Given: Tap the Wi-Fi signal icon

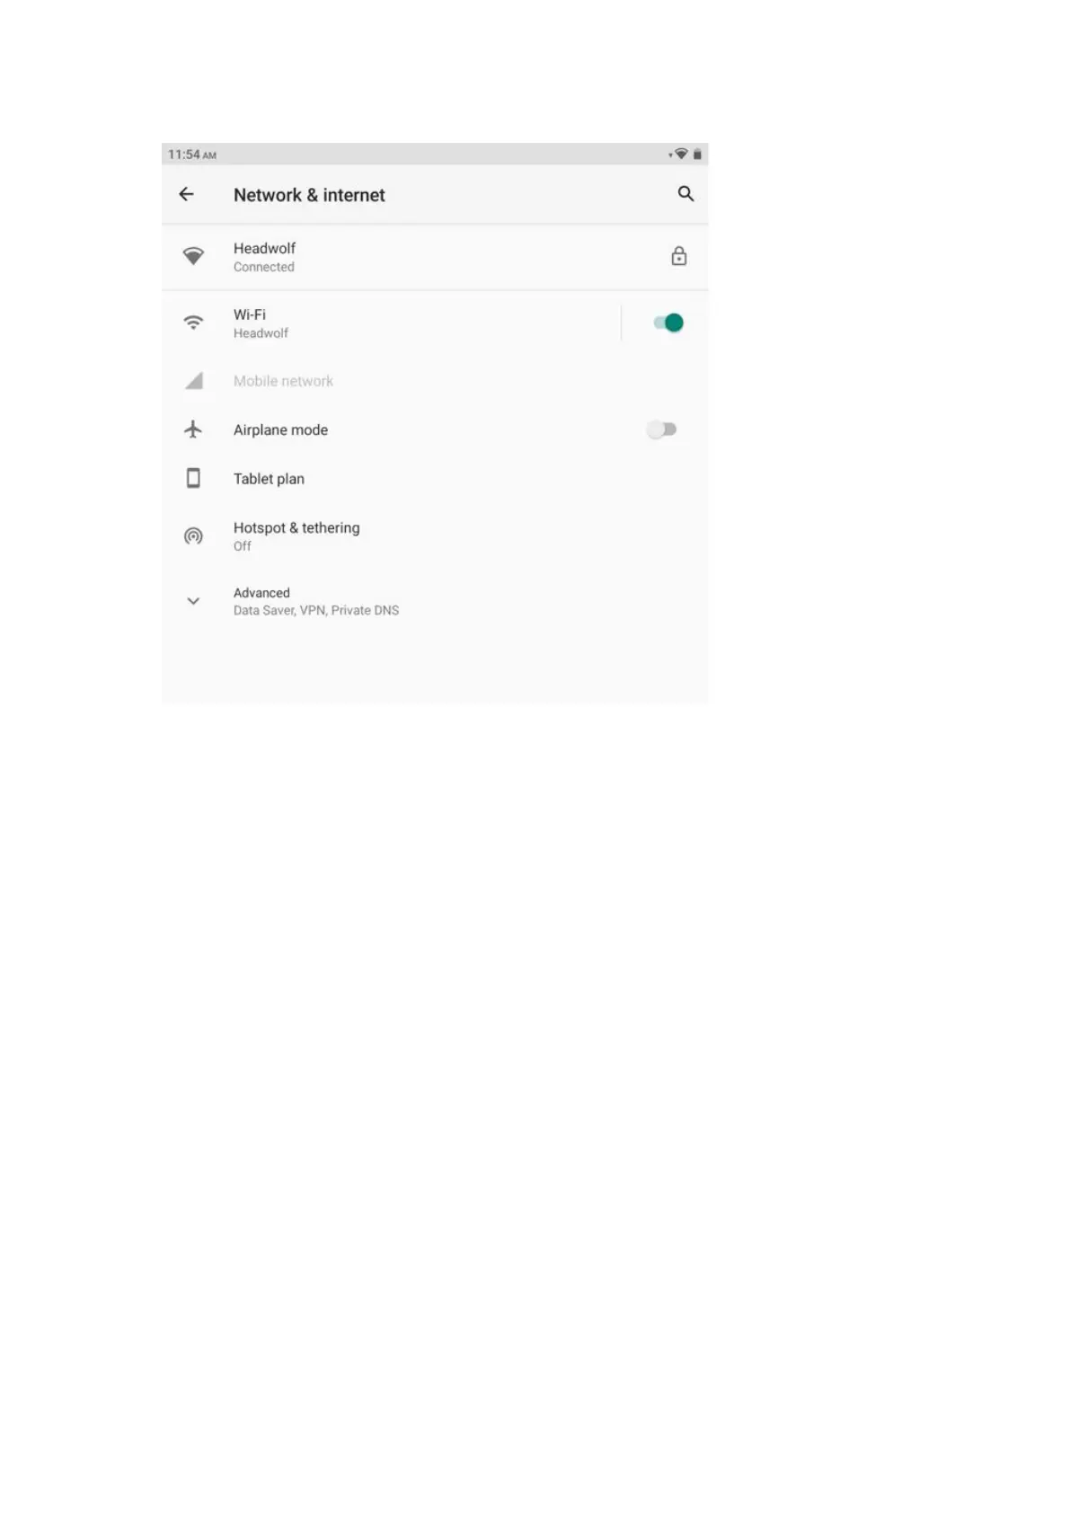Looking at the screenshot, I should click(193, 323).
